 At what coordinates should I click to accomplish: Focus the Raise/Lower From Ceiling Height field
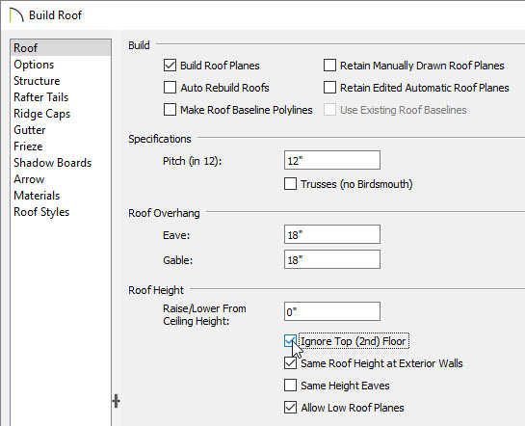(x=332, y=311)
